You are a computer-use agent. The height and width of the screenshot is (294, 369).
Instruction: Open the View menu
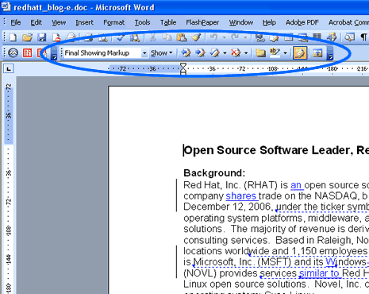59,22
